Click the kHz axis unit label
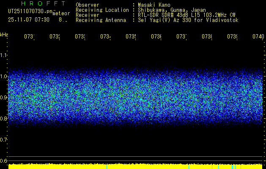Screen dimensions: 266x169 click(4, 34)
